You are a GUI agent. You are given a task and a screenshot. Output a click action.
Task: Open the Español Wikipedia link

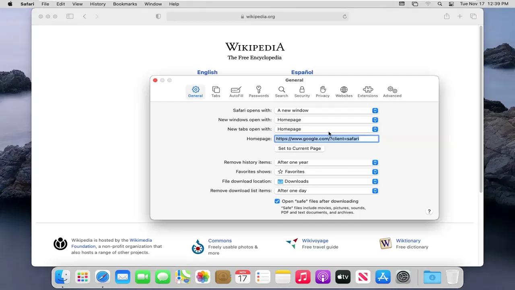302,72
